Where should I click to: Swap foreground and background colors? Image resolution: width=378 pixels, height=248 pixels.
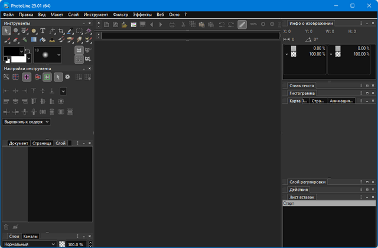28,51
